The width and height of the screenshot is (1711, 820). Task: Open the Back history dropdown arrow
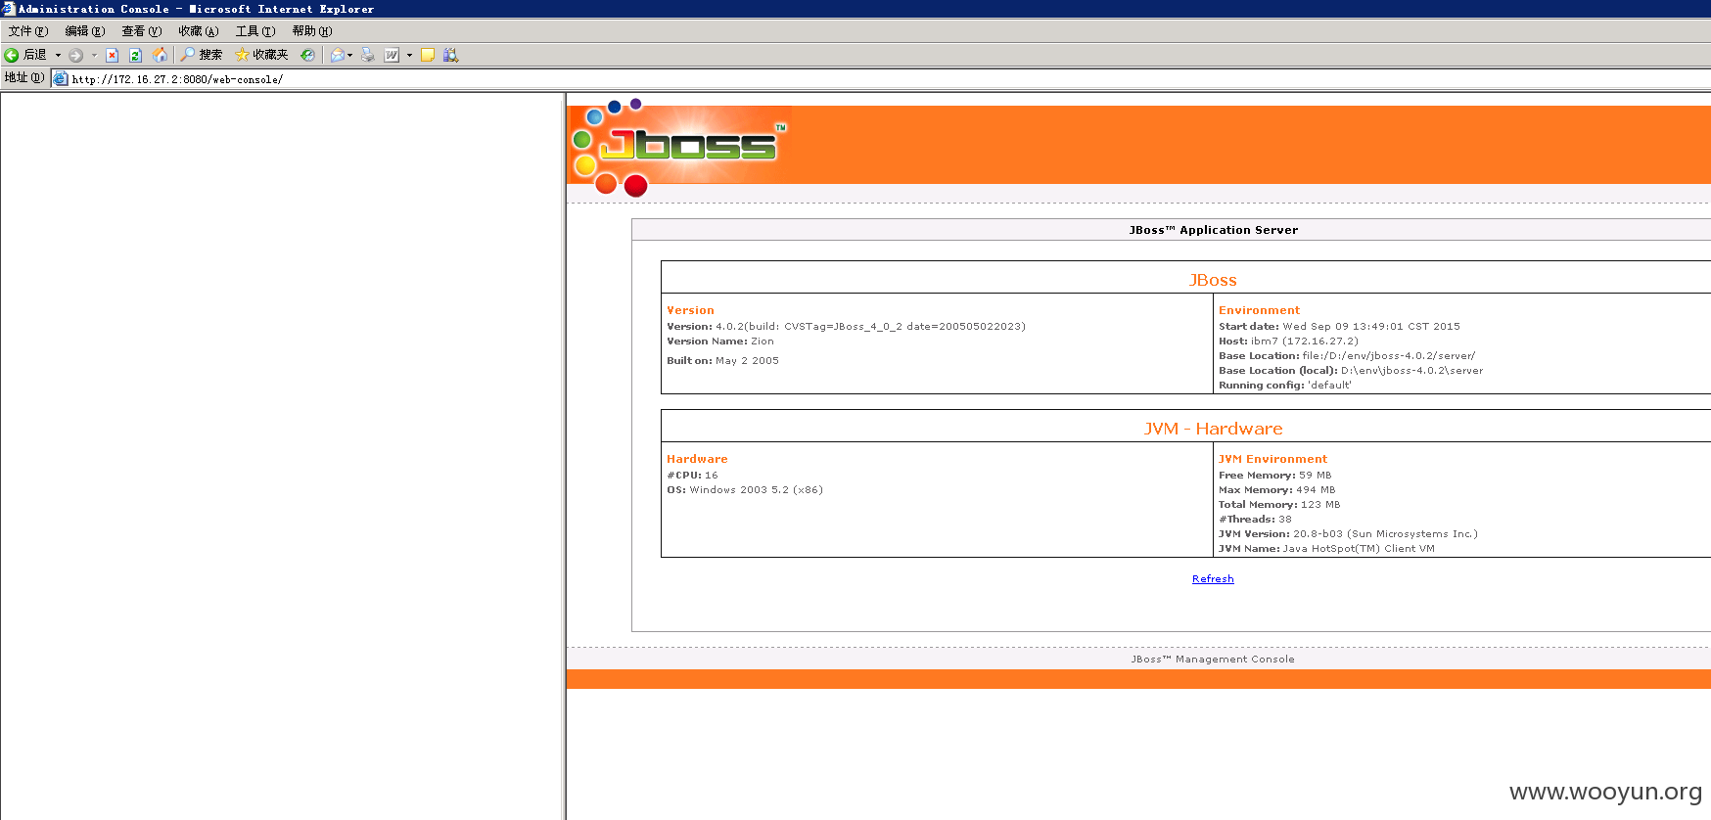pyautogui.click(x=58, y=55)
